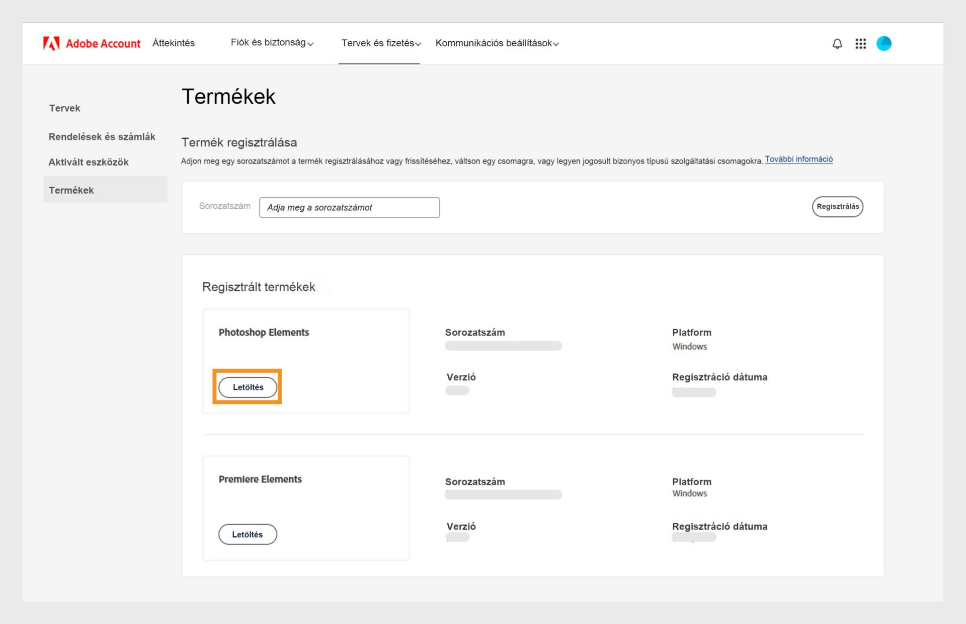The width and height of the screenshot is (966, 624).
Task: Click the profile avatar
Action: click(884, 44)
